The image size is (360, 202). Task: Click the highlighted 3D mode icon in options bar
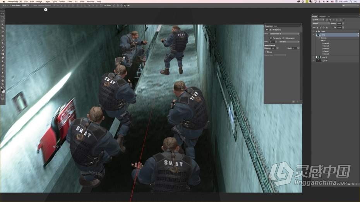(125, 5)
